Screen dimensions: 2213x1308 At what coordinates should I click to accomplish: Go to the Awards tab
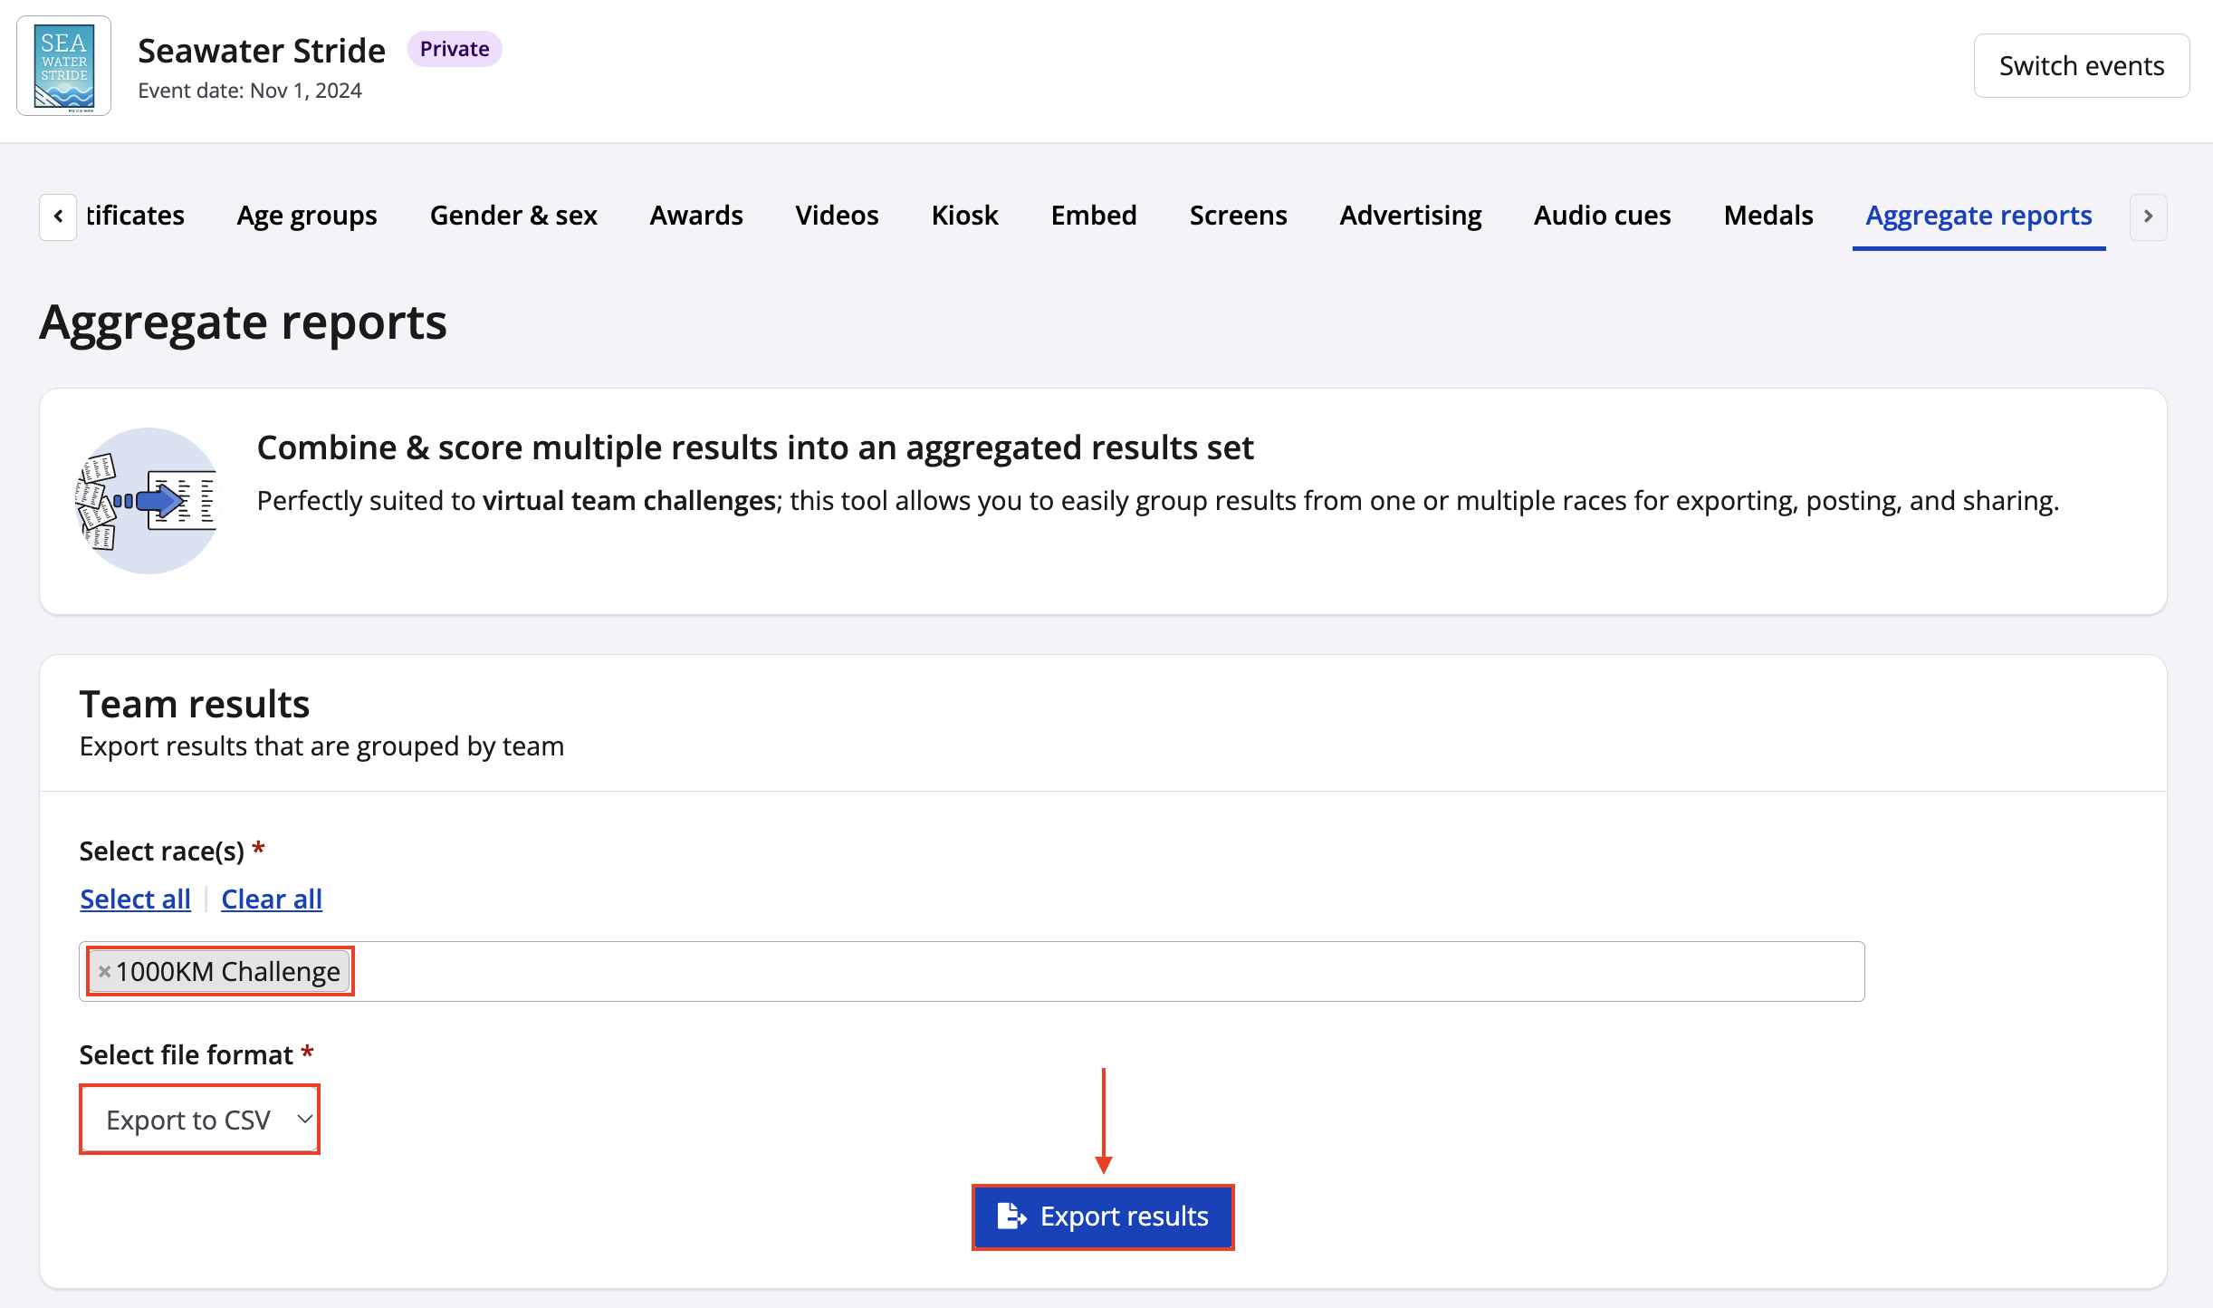click(695, 216)
